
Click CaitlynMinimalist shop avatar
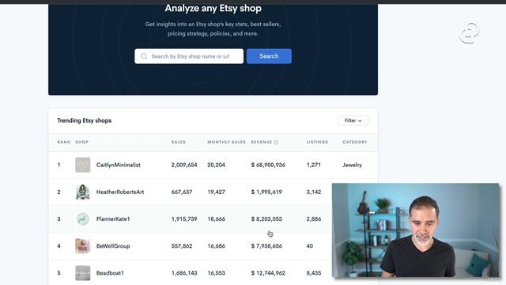(x=82, y=165)
